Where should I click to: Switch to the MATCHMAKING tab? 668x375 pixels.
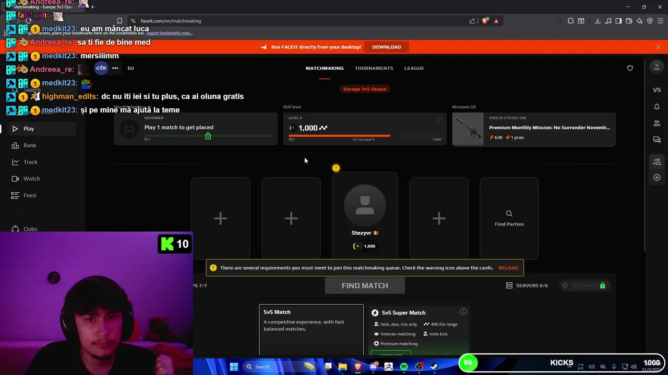(x=325, y=68)
